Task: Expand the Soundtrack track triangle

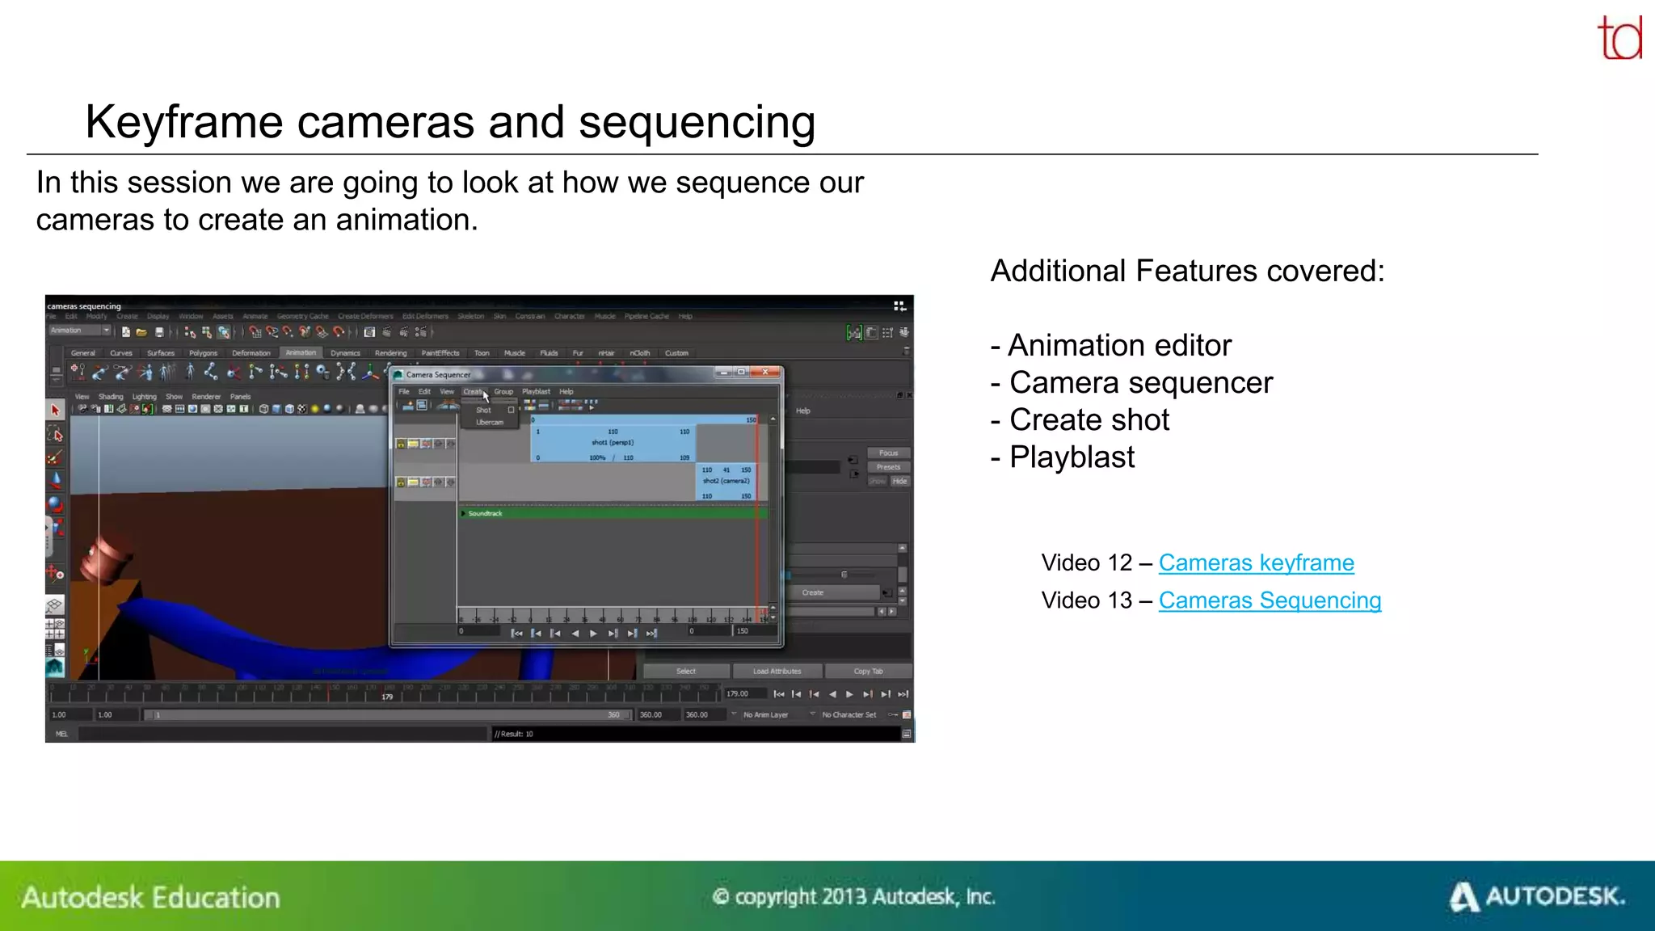Action: pyautogui.click(x=463, y=513)
